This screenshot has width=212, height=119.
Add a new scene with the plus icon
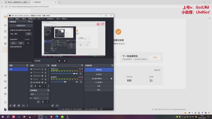click(10, 106)
